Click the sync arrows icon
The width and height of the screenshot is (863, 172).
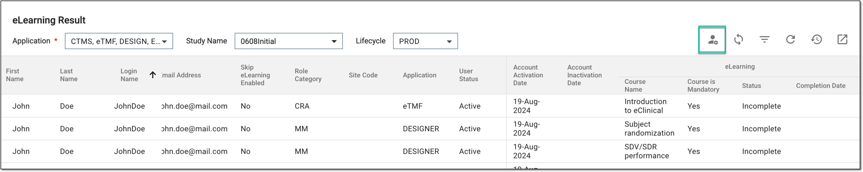coord(738,40)
